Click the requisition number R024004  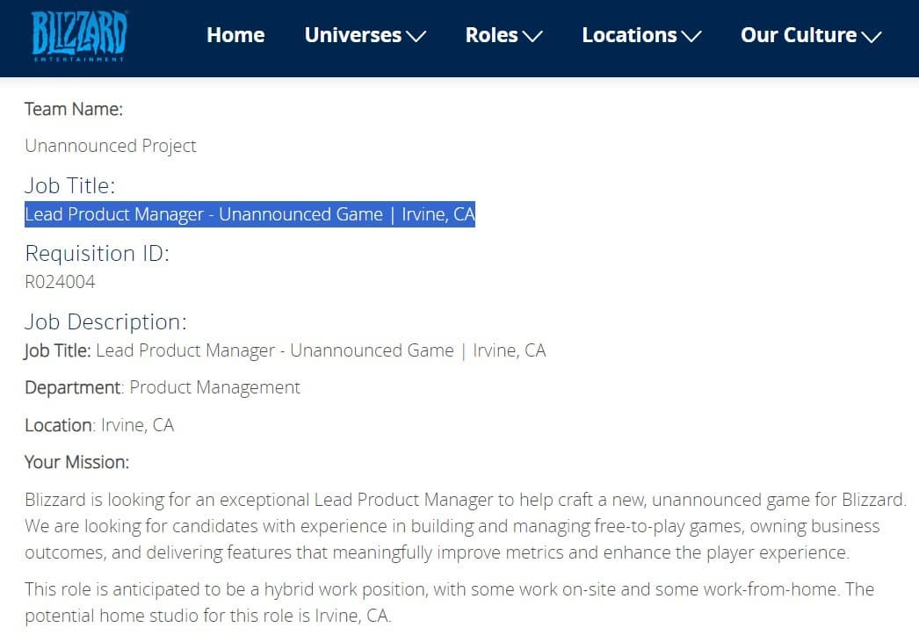click(x=60, y=282)
